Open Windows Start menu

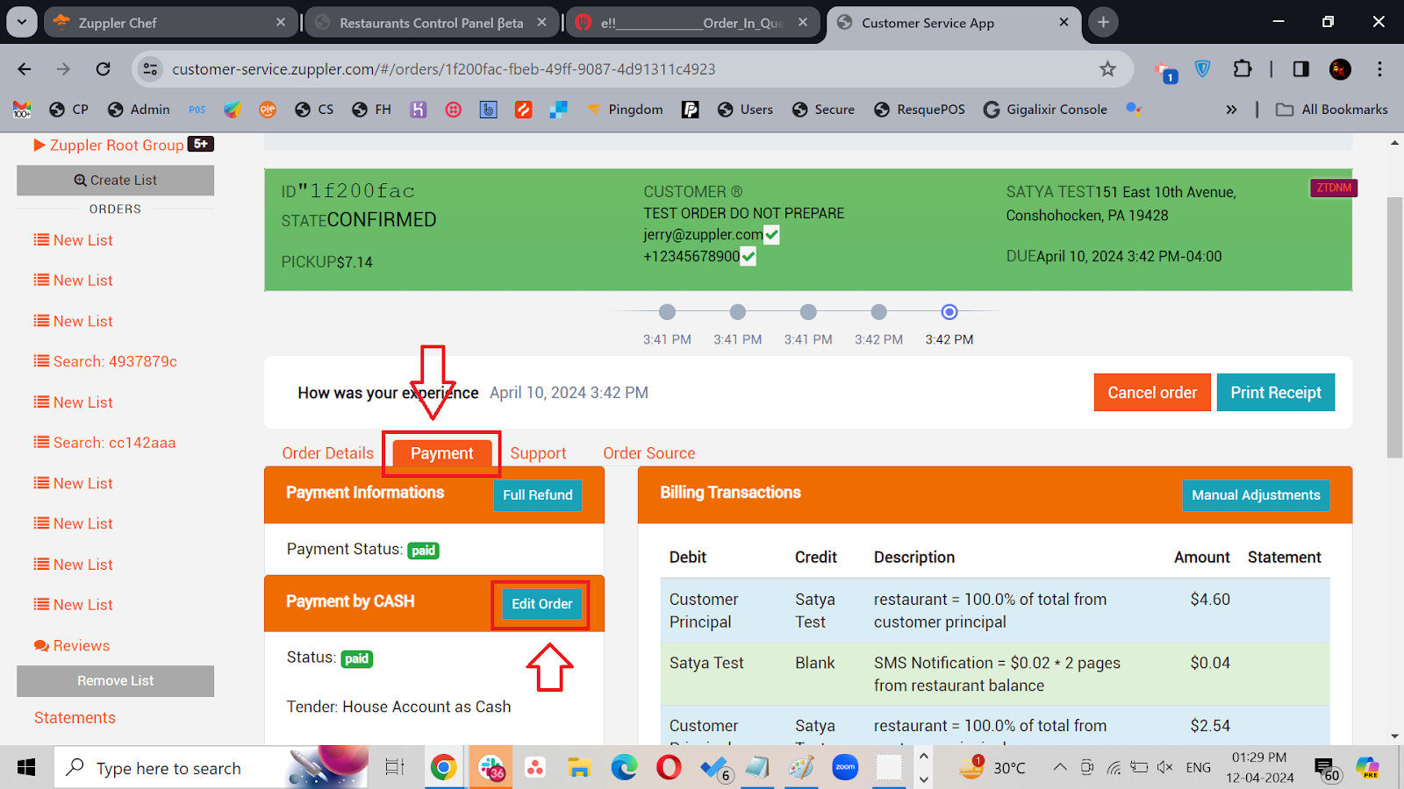click(26, 768)
